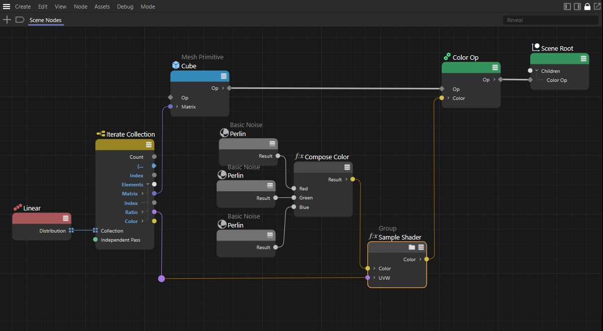Click the Linear node's Distribution port

tap(71, 231)
